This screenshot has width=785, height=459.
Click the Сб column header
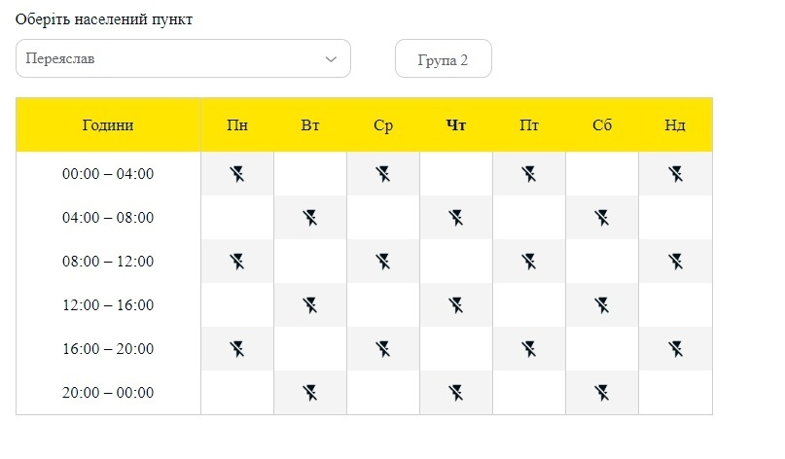pyautogui.click(x=602, y=124)
